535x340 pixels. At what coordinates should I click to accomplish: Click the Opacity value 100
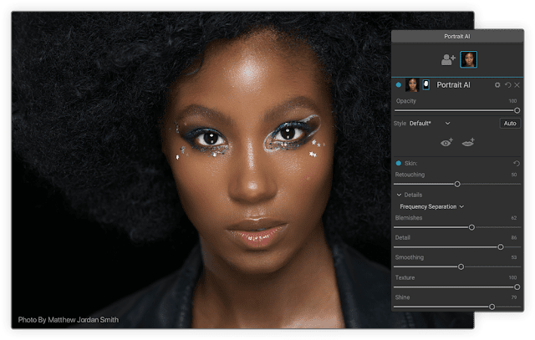(512, 101)
